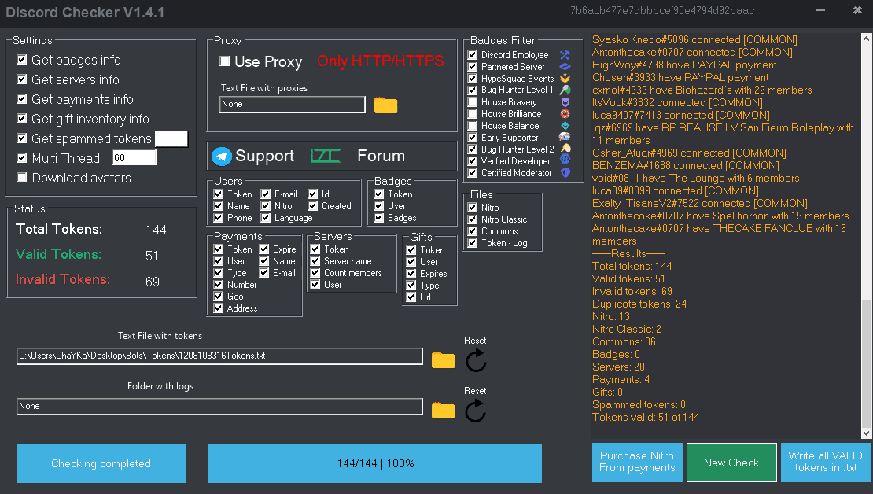
Task: Click the proxies text file field
Action: pos(293,104)
